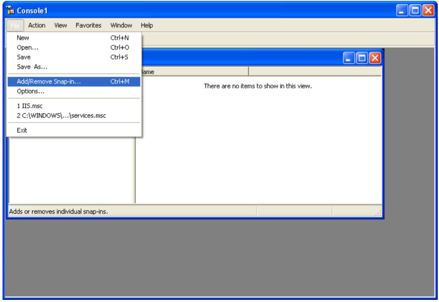Image resolution: width=439 pixels, height=302 pixels.
Task: Close the inner console child window
Action: point(375,58)
